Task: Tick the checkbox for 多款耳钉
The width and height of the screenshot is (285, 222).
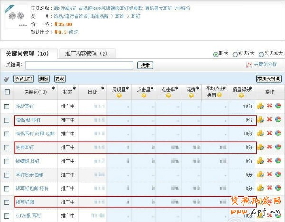Action: [7, 106]
